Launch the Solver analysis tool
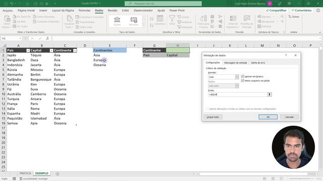This screenshot has height=181, width=323. 294,17
